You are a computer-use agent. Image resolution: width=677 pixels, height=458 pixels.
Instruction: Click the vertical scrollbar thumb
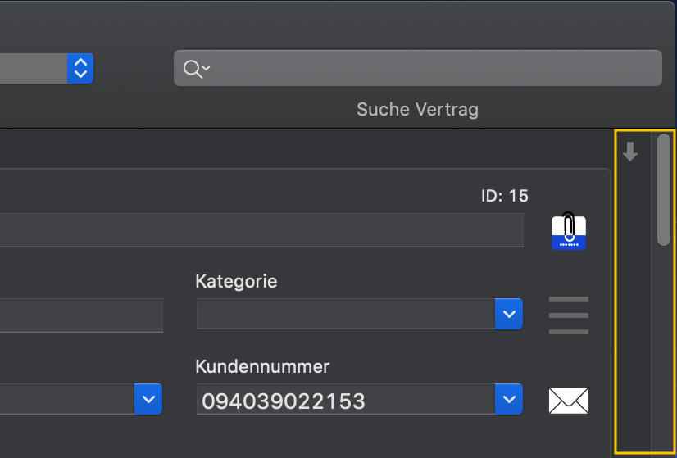point(664,189)
